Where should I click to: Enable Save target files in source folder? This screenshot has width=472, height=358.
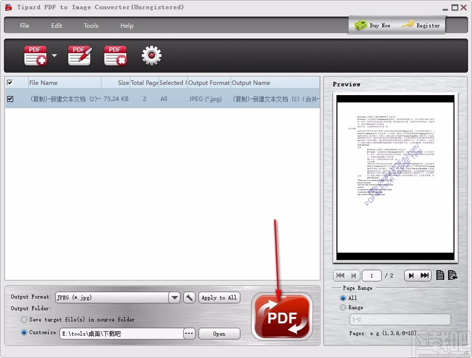coord(24,319)
